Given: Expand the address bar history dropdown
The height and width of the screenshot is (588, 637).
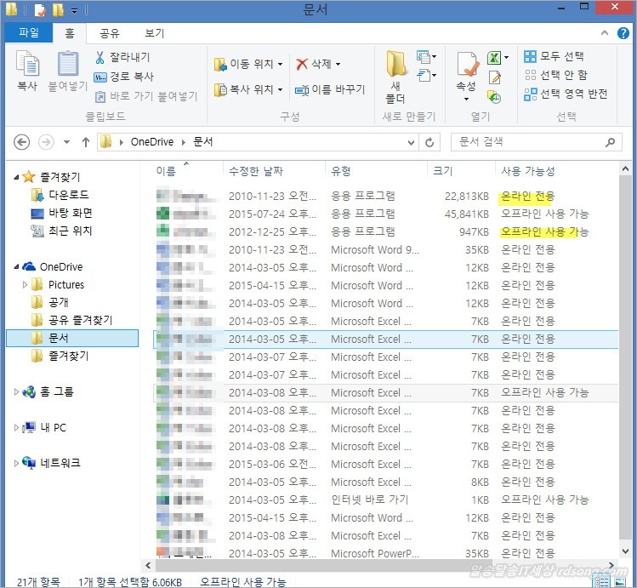Looking at the screenshot, I should (411, 142).
